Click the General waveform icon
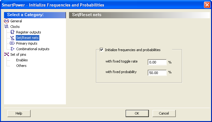The image size is (212, 122). 6,21
